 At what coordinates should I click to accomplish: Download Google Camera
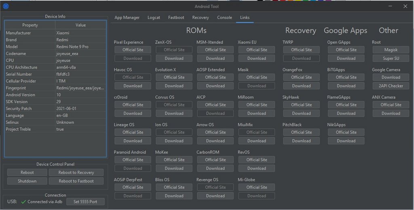point(391,77)
